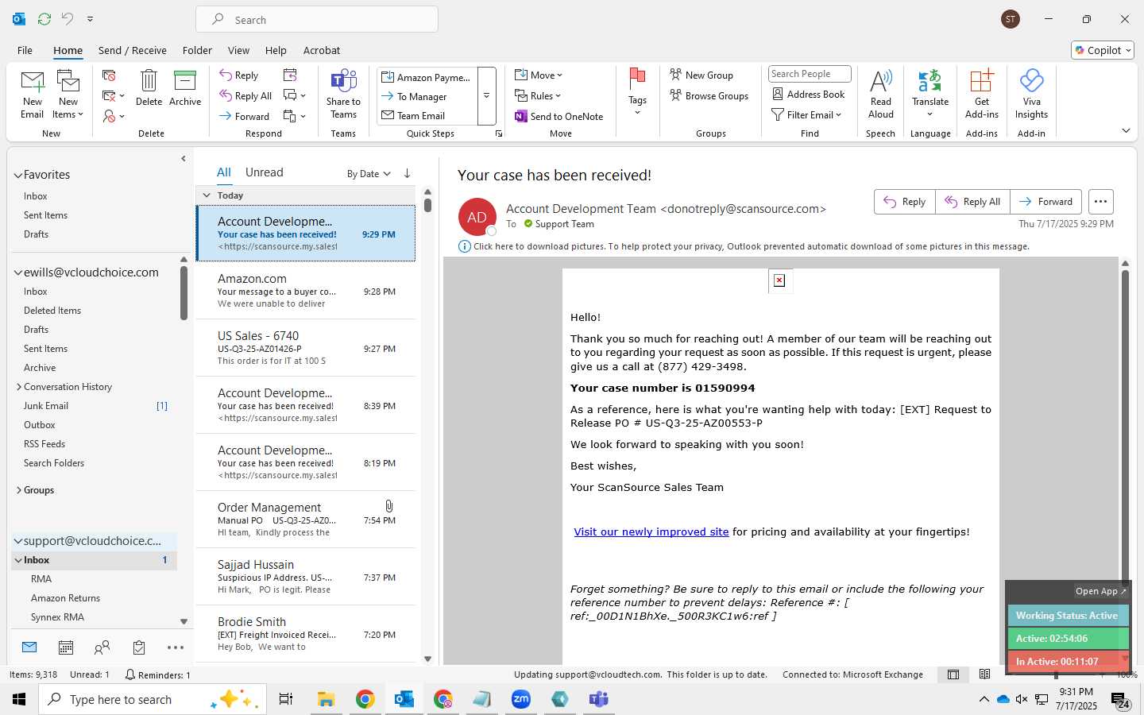Click the Share to Teams icon

tap(343, 94)
